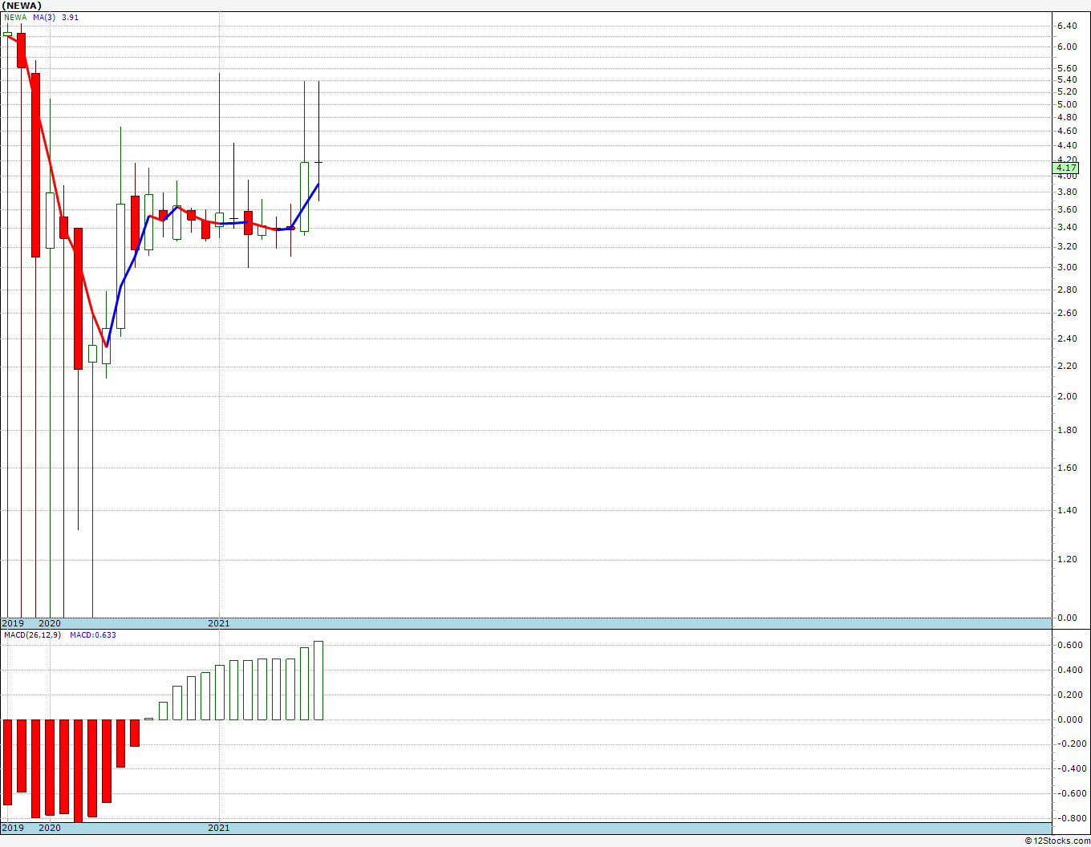
Task: Click the MACD(26,12,9) indicator label
Action: [32, 635]
